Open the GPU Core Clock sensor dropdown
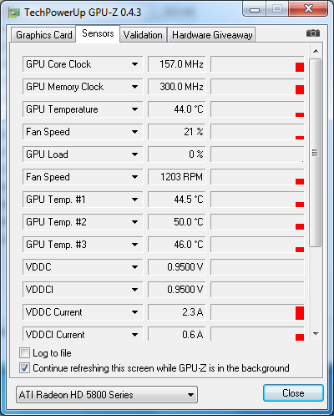Viewport: 334px width, 420px height. click(x=134, y=64)
